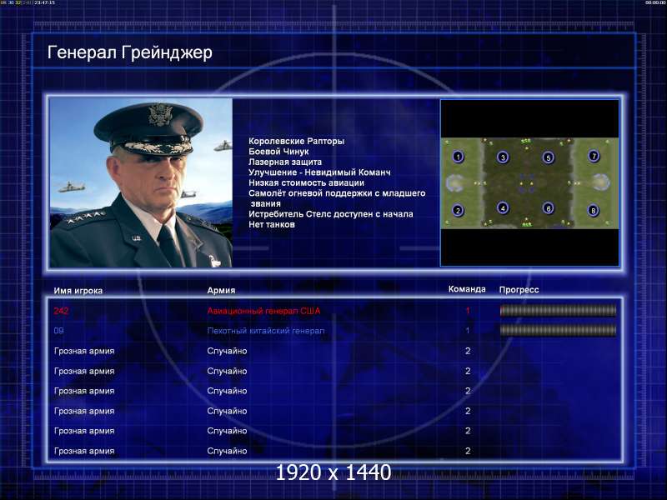Viewport: 667px width, 500px height.
Task: Select start position 2 on the map
Action: point(458,210)
